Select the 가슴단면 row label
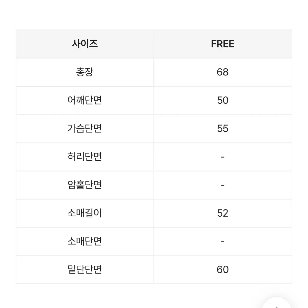The height and width of the screenshot is (308, 308). point(85,129)
